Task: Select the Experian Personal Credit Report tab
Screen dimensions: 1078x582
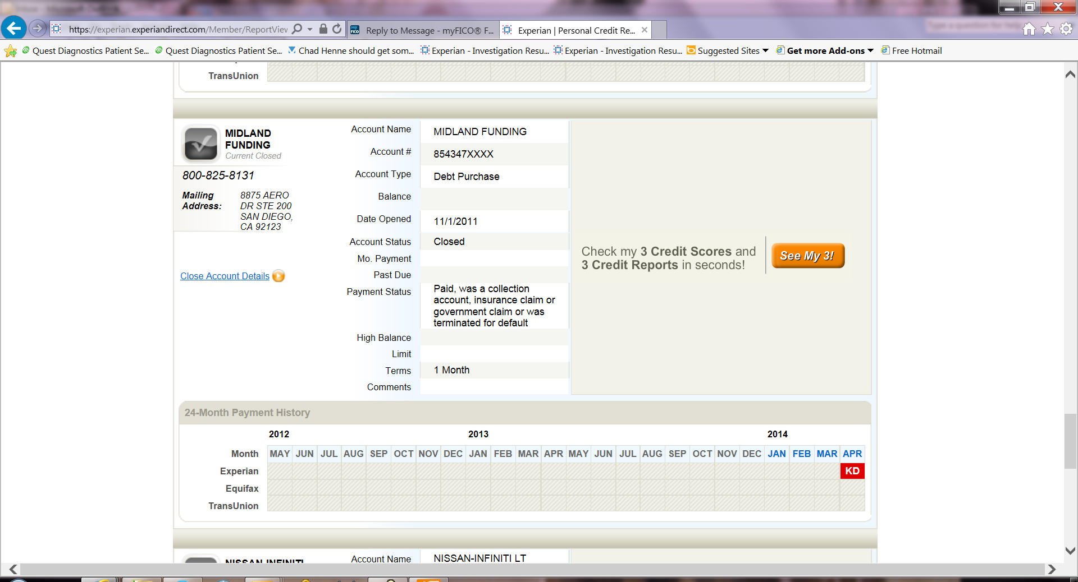Action: point(569,30)
